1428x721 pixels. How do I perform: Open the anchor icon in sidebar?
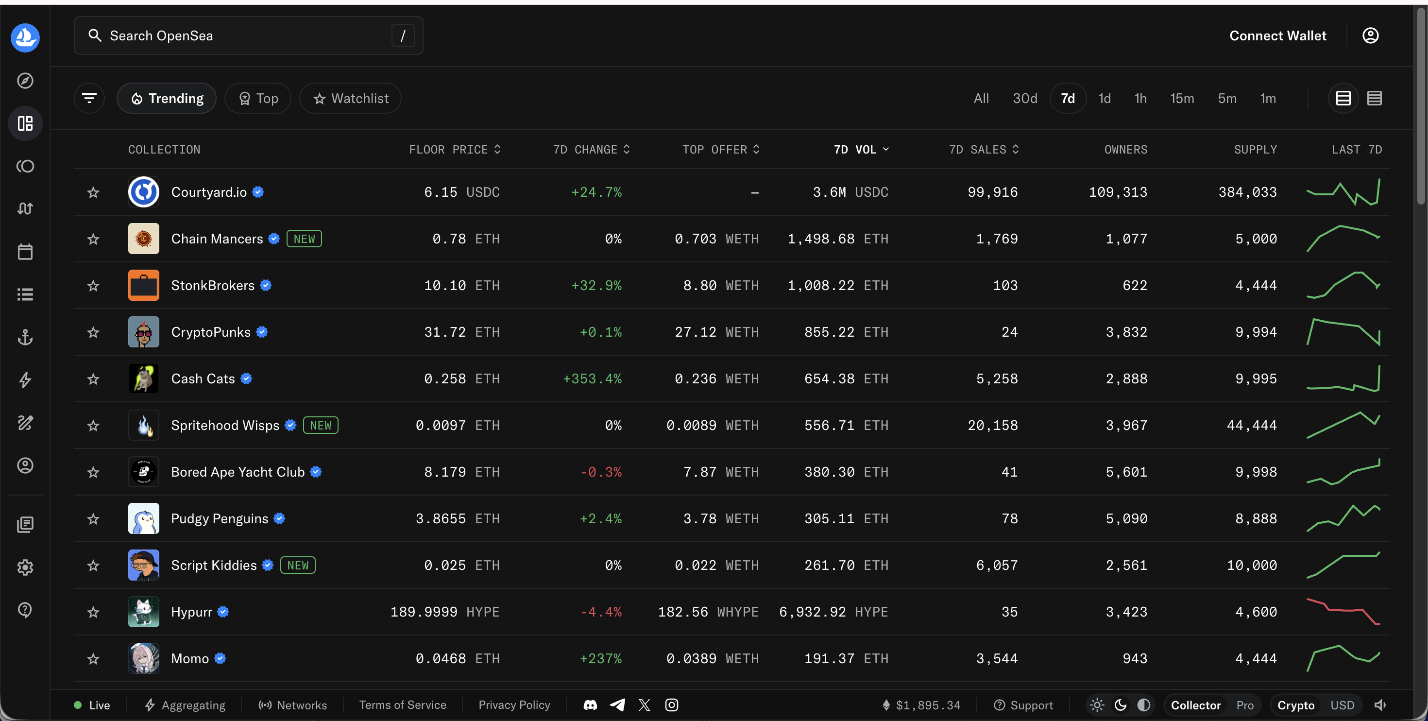(x=25, y=337)
